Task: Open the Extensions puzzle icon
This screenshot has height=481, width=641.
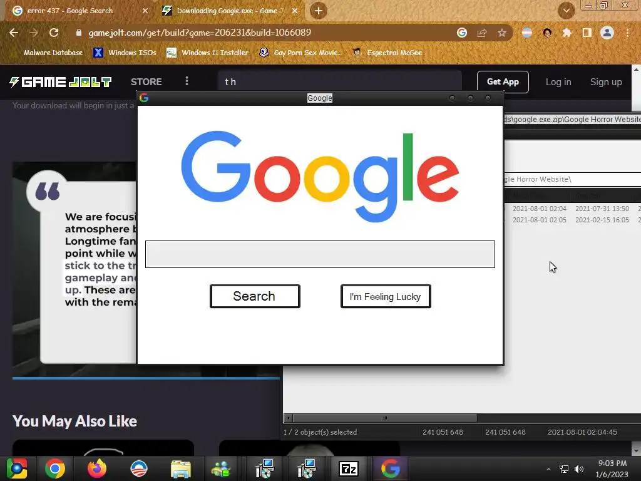Action: tap(567, 33)
